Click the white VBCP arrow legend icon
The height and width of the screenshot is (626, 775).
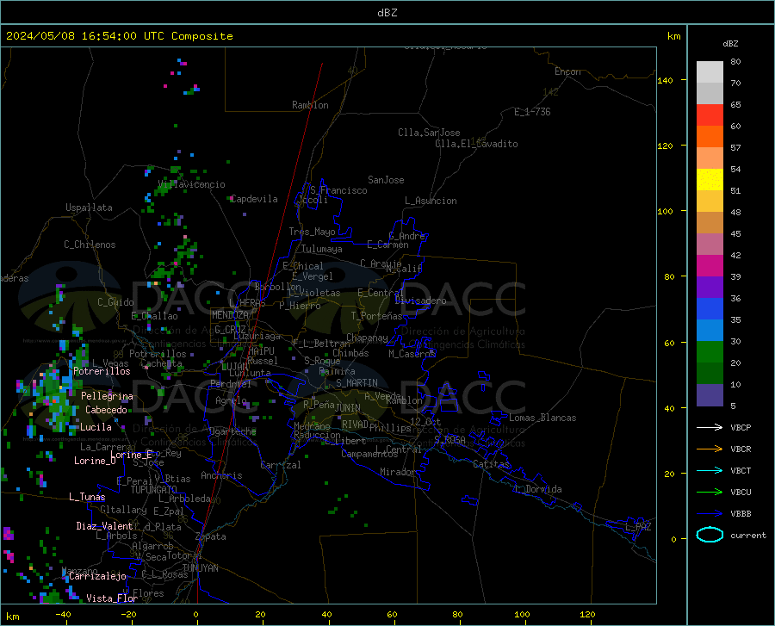click(710, 427)
